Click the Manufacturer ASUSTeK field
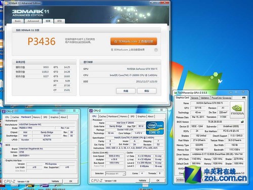The width and height of the screenshot is (253, 190). click(47, 124)
